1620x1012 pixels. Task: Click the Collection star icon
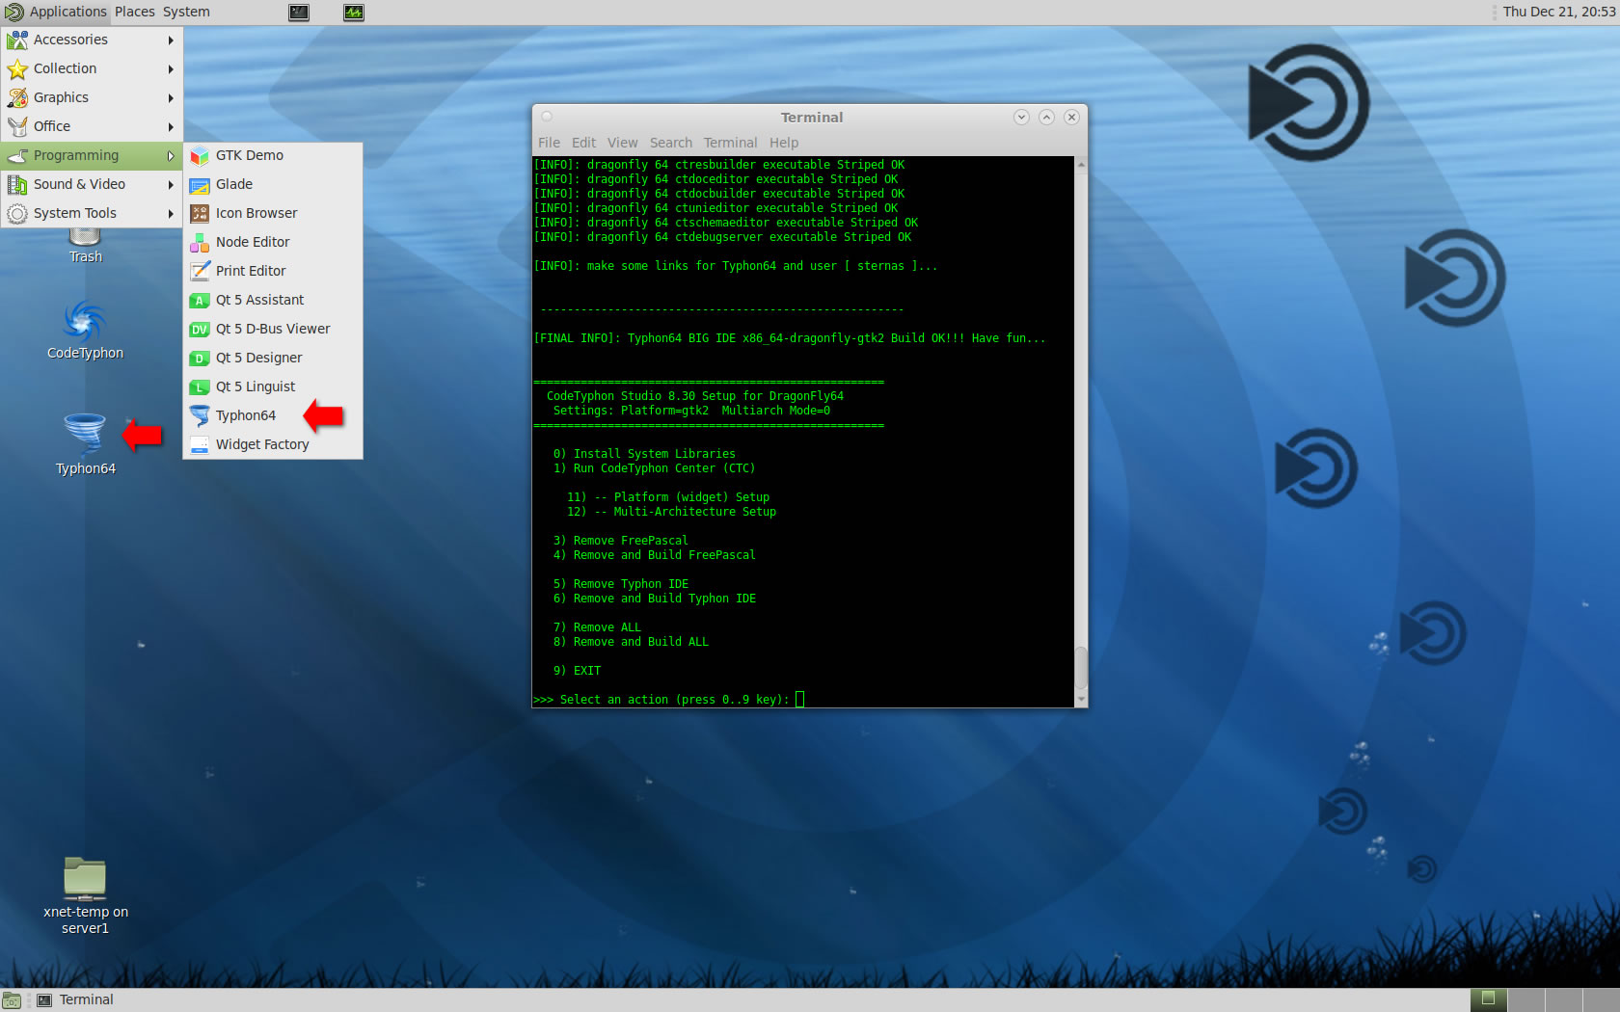[17, 69]
